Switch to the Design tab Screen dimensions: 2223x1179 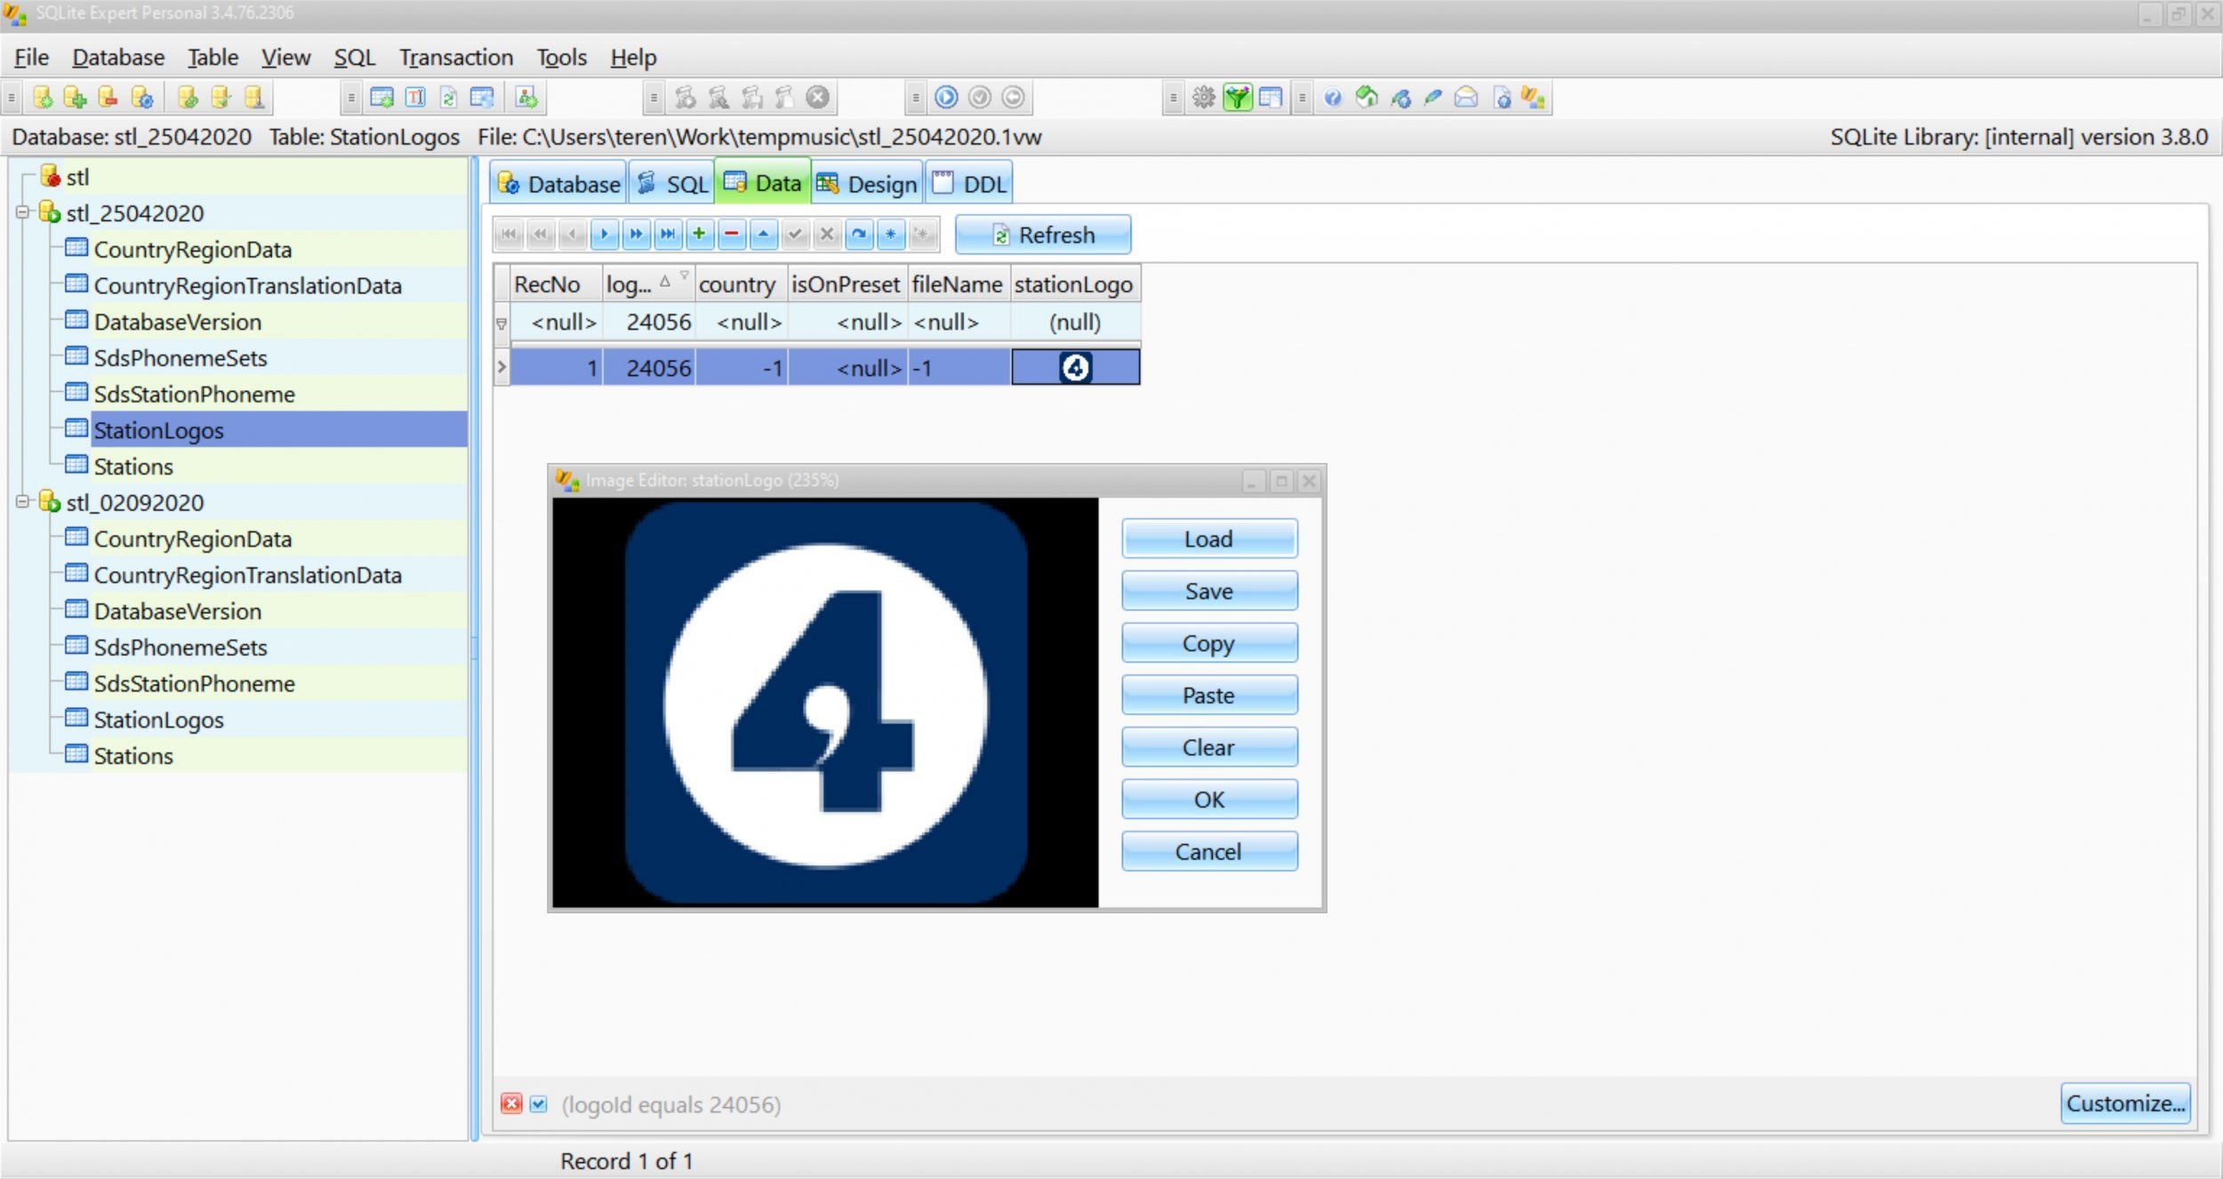click(x=867, y=184)
